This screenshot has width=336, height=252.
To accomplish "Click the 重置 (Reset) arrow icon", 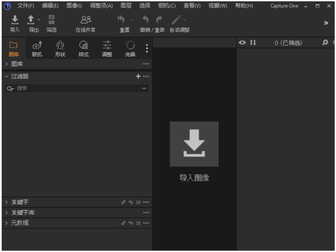I will coord(122,20).
